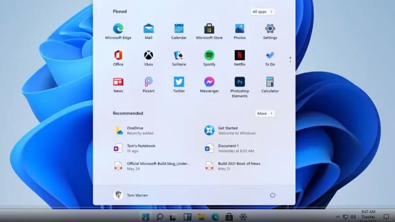Launch the Photos app
395x222 pixels.
240,32
